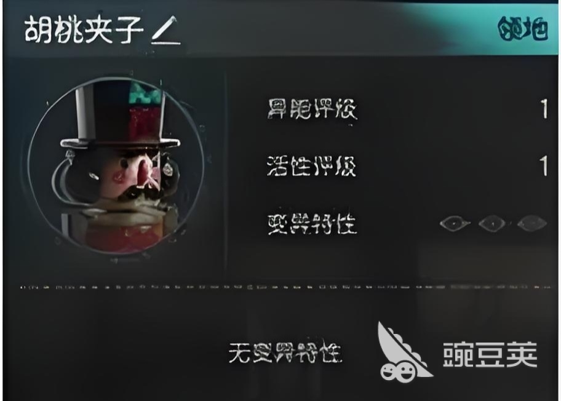
Task: Click the pencil edit icon beside 胡桃夹子
Action: point(165,30)
